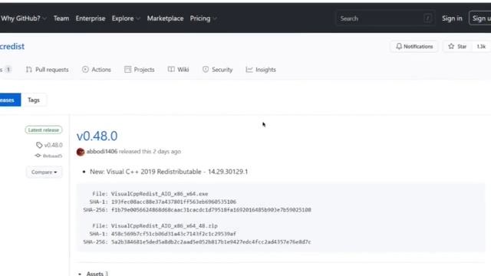The image size is (491, 276).
Task: Expand the Explore dropdown menu
Action: 126,18
